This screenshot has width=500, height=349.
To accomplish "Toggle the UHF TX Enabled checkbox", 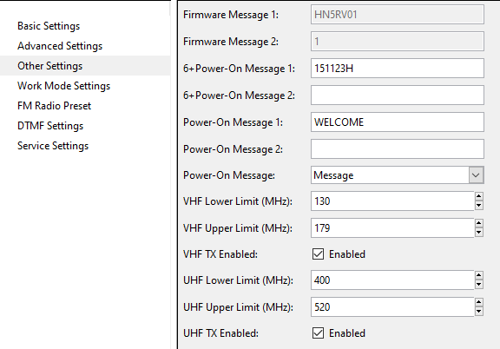I will tap(318, 333).
